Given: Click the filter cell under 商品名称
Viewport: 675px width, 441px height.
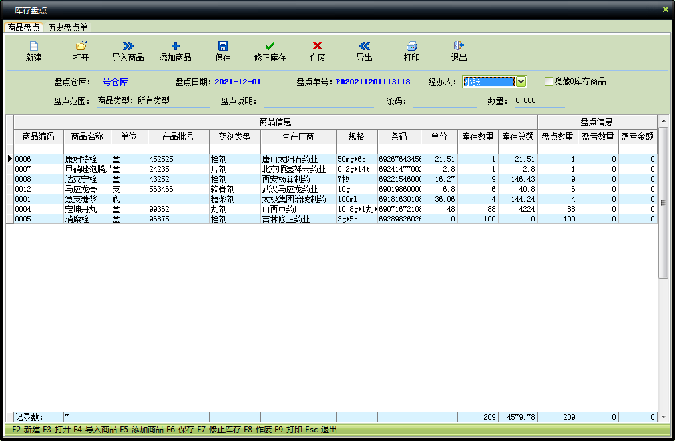Looking at the screenshot, I should click(87, 149).
